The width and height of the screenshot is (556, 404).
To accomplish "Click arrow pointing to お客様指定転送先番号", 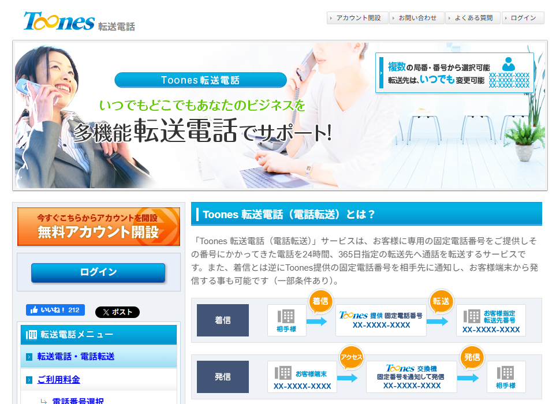I will pyautogui.click(x=438, y=321).
